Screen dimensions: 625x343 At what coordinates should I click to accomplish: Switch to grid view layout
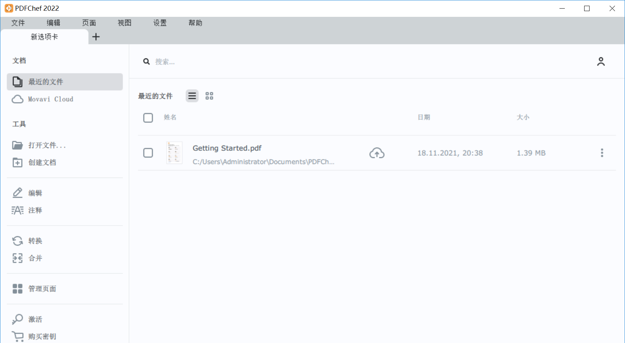point(209,96)
